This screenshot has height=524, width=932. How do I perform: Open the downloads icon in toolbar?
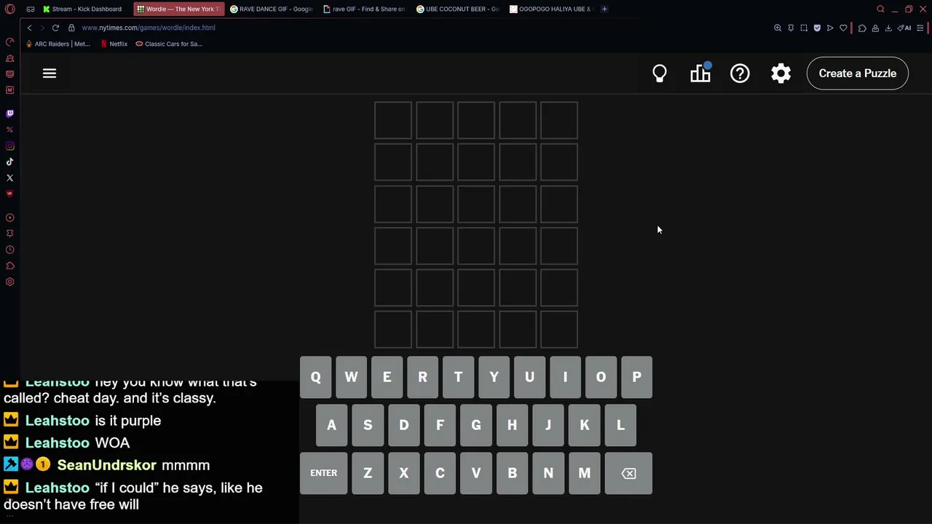point(888,28)
